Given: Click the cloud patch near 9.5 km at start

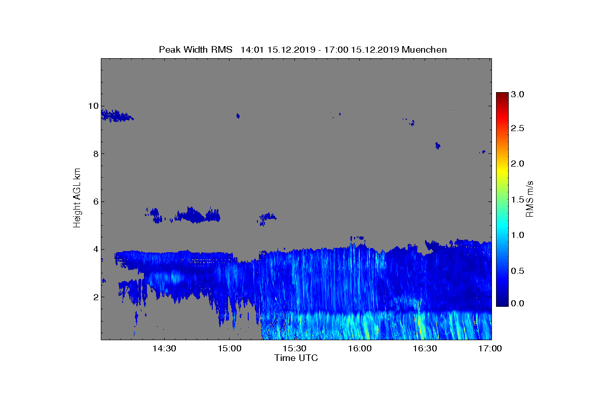Looking at the screenshot, I should click(117, 115).
